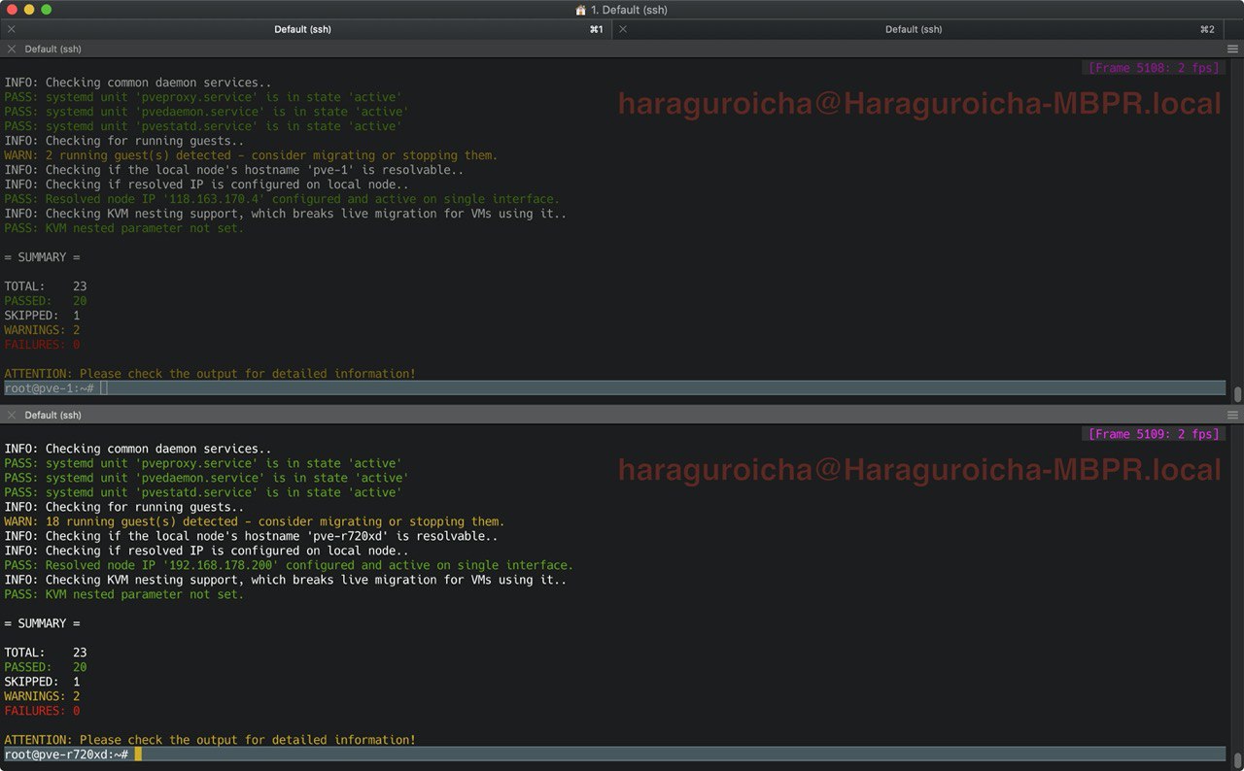This screenshot has height=771, width=1244.
Task: Click the '[Frame 5109: 2 fps]' badge
Action: pyautogui.click(x=1152, y=434)
